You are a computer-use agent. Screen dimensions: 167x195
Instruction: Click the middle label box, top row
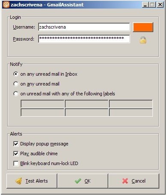(x=86, y=104)
